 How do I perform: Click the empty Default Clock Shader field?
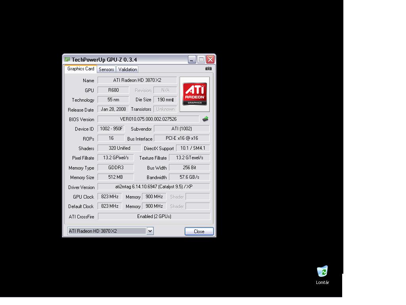(x=198, y=206)
